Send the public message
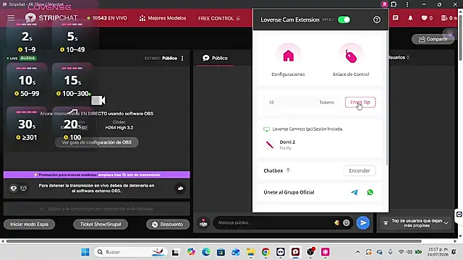 coord(363,223)
